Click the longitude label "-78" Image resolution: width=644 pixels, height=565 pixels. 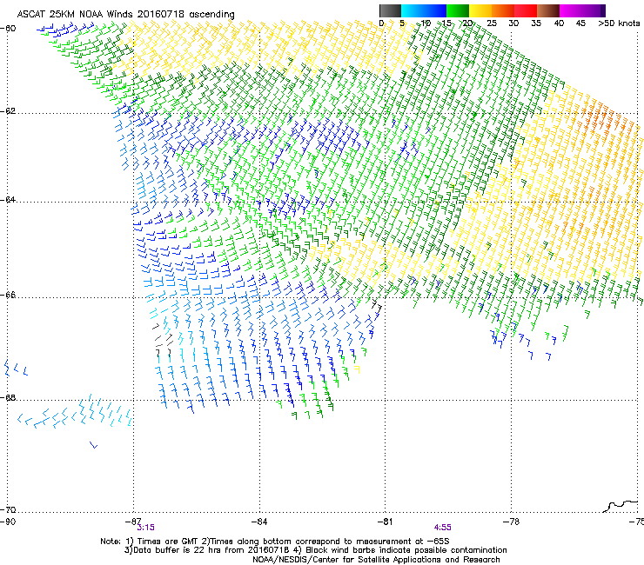pyautogui.click(x=511, y=522)
